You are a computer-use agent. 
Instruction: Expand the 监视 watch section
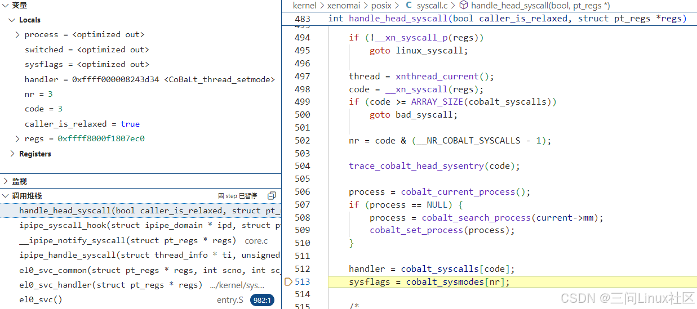[x=6, y=181]
